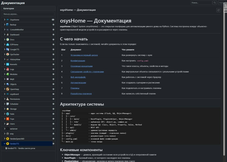
Task: Click the search magnifier button
Action: (215, 3)
